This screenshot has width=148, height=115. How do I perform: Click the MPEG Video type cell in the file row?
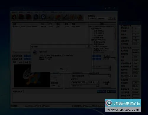pos(75,26)
